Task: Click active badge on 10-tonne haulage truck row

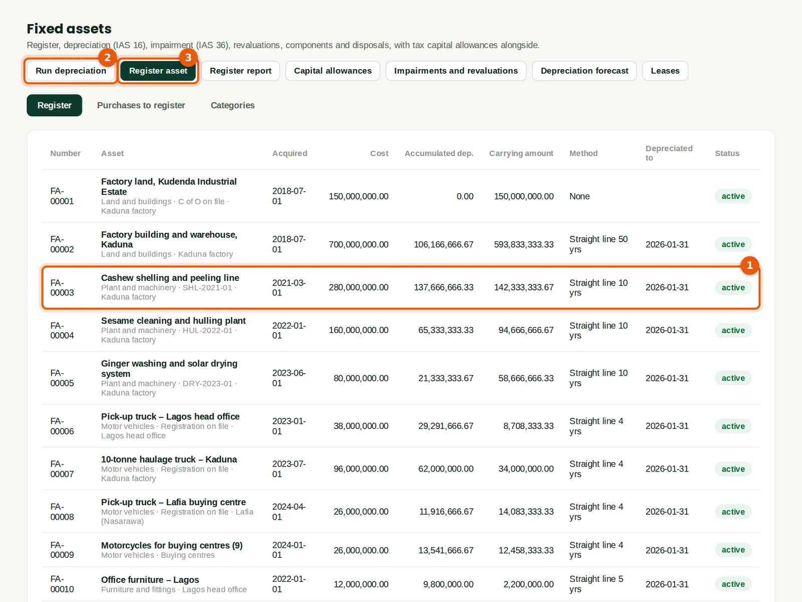Action: (733, 469)
